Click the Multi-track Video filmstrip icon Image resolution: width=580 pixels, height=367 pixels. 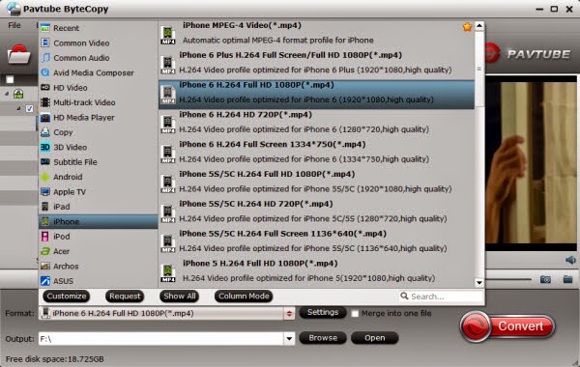(45, 102)
